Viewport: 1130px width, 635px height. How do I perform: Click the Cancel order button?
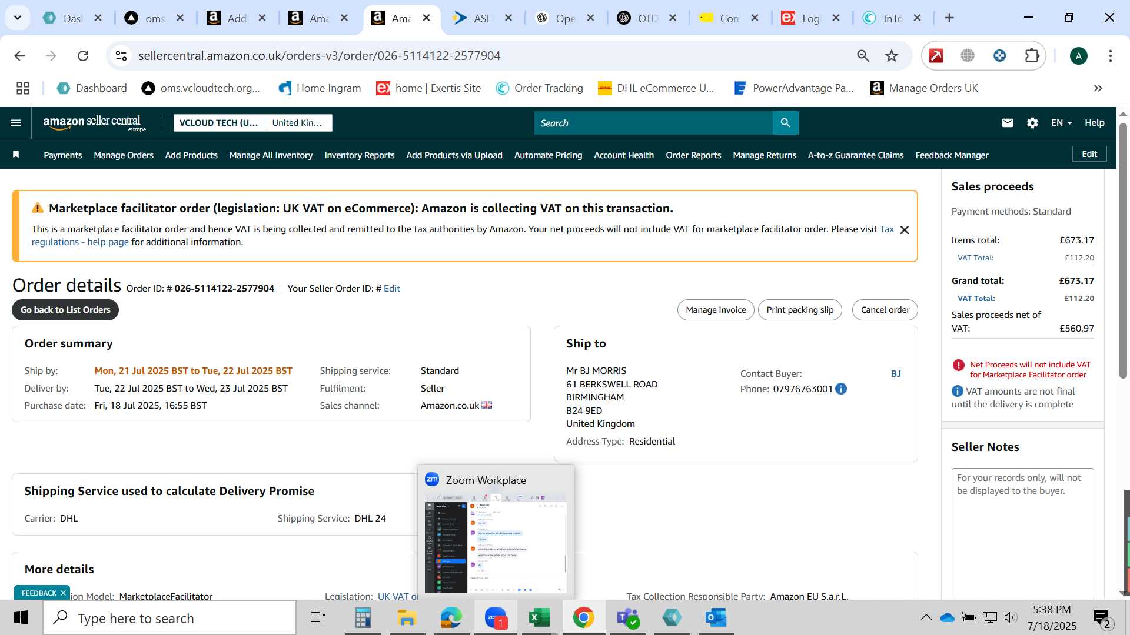tap(885, 310)
